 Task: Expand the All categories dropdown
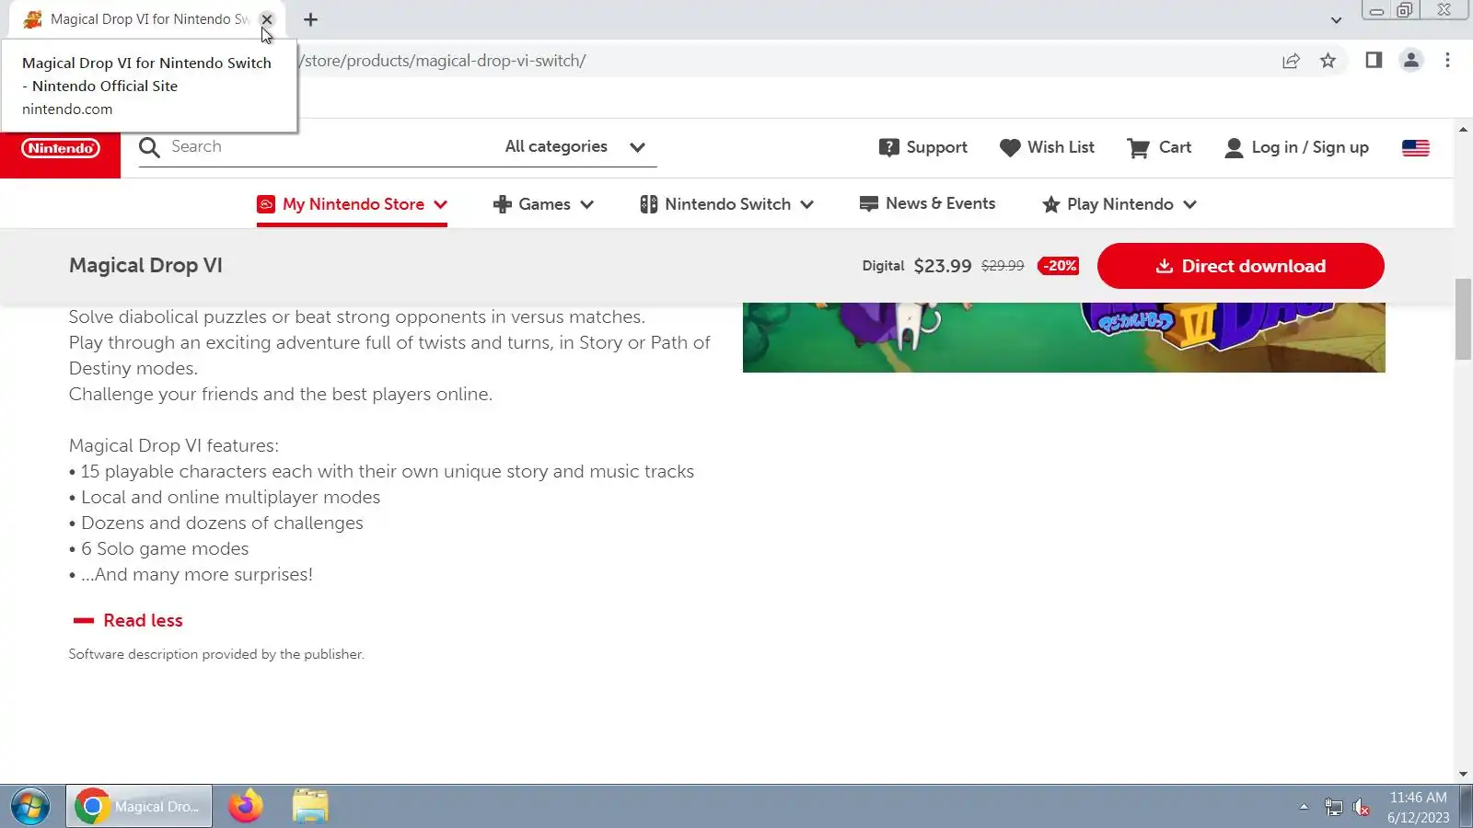pyautogui.click(x=574, y=147)
